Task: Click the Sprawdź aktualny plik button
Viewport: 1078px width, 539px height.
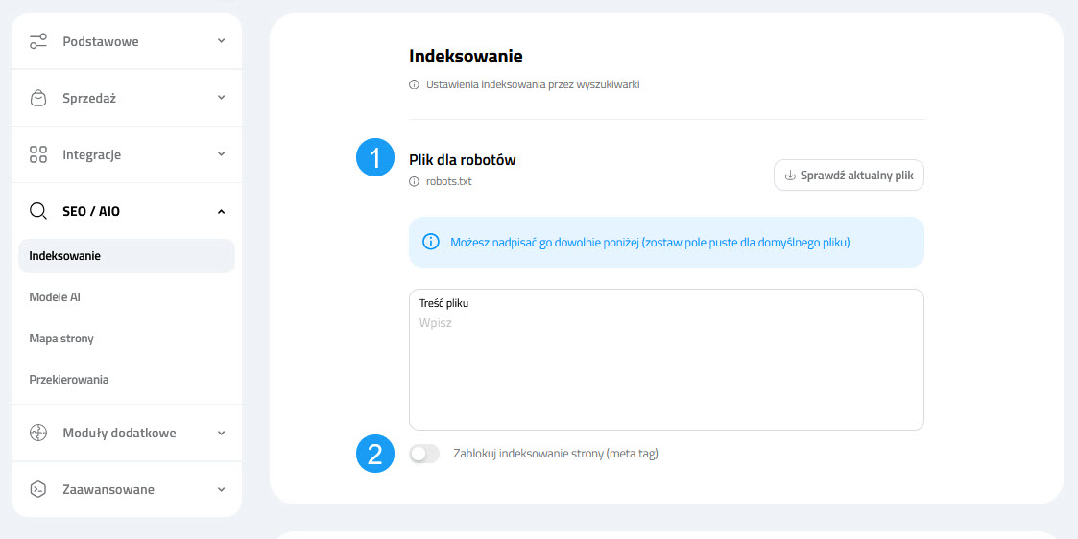Action: click(849, 176)
